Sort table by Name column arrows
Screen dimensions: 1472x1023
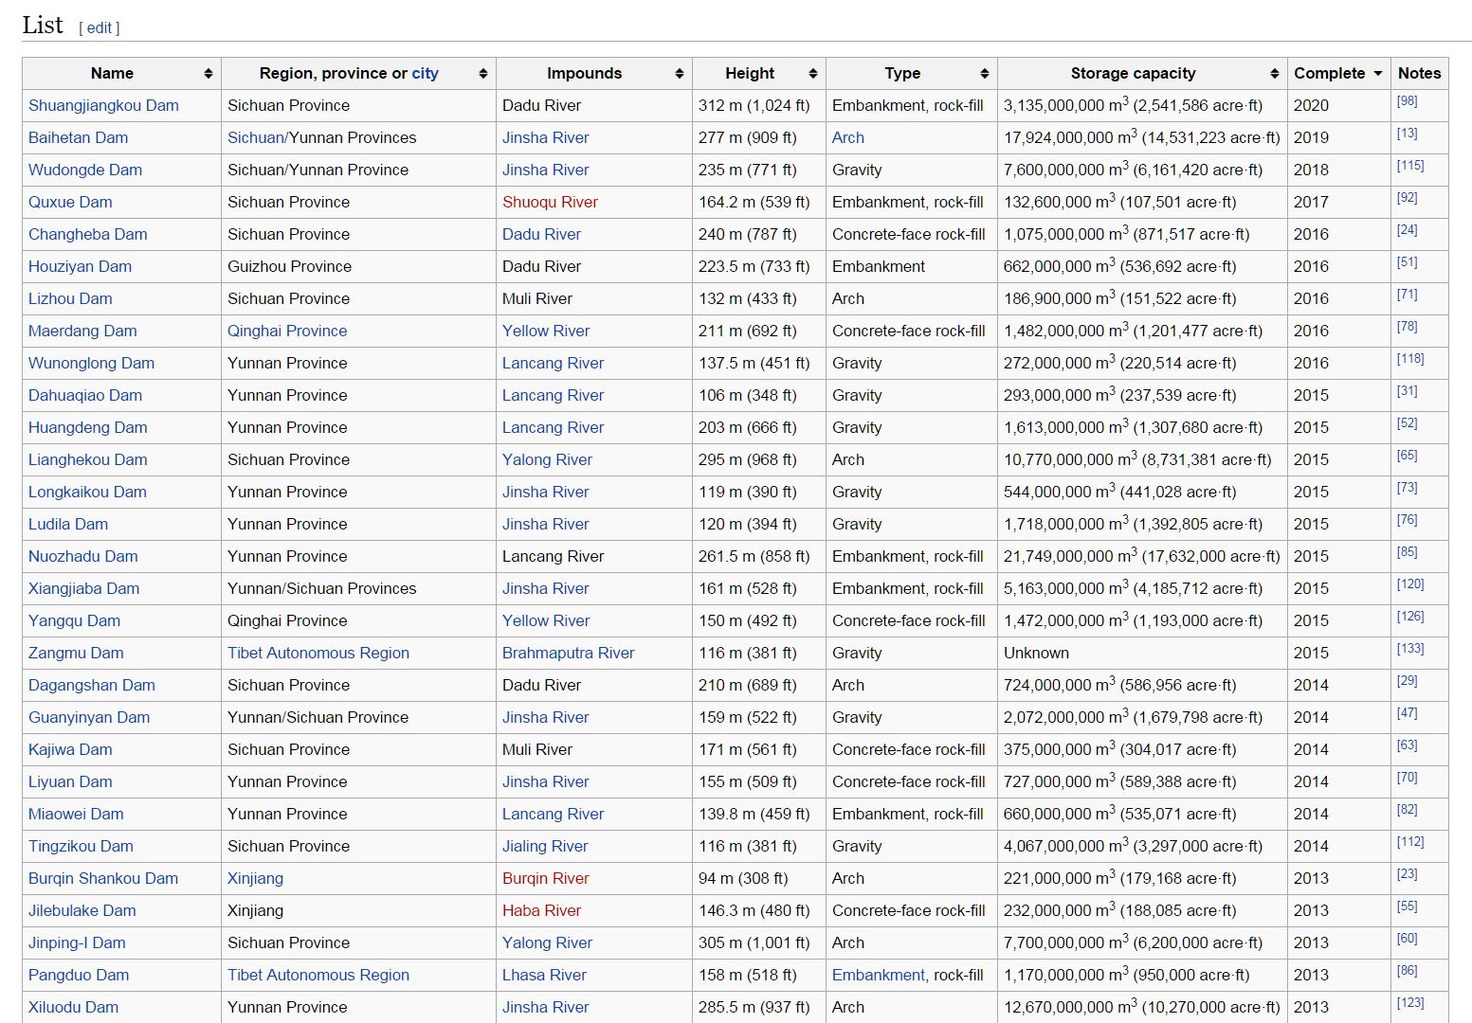208,74
